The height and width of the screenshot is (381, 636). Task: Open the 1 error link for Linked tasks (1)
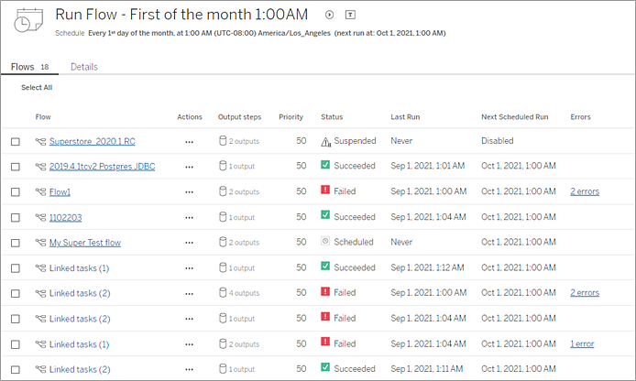pos(582,343)
